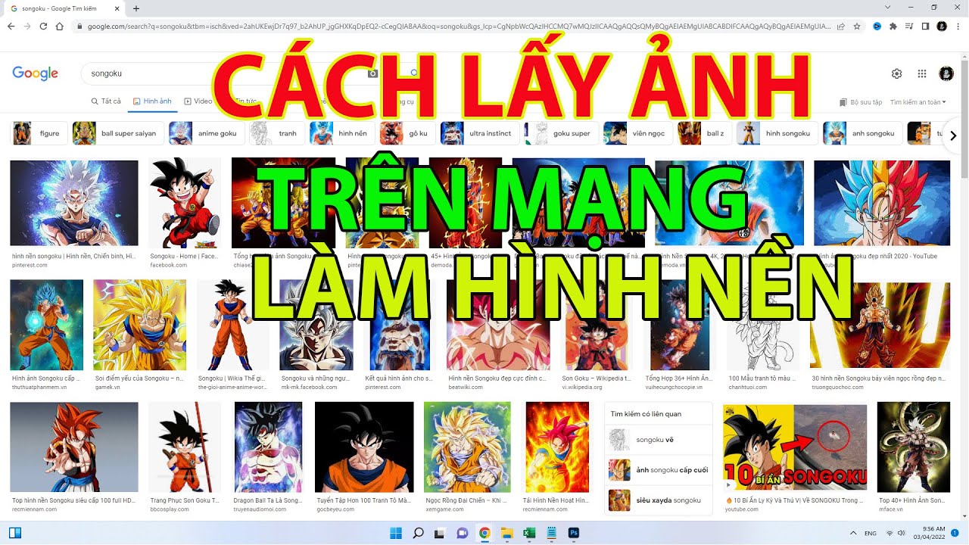Open Photoshop from the taskbar
This screenshot has height=545, width=969.
[573, 533]
